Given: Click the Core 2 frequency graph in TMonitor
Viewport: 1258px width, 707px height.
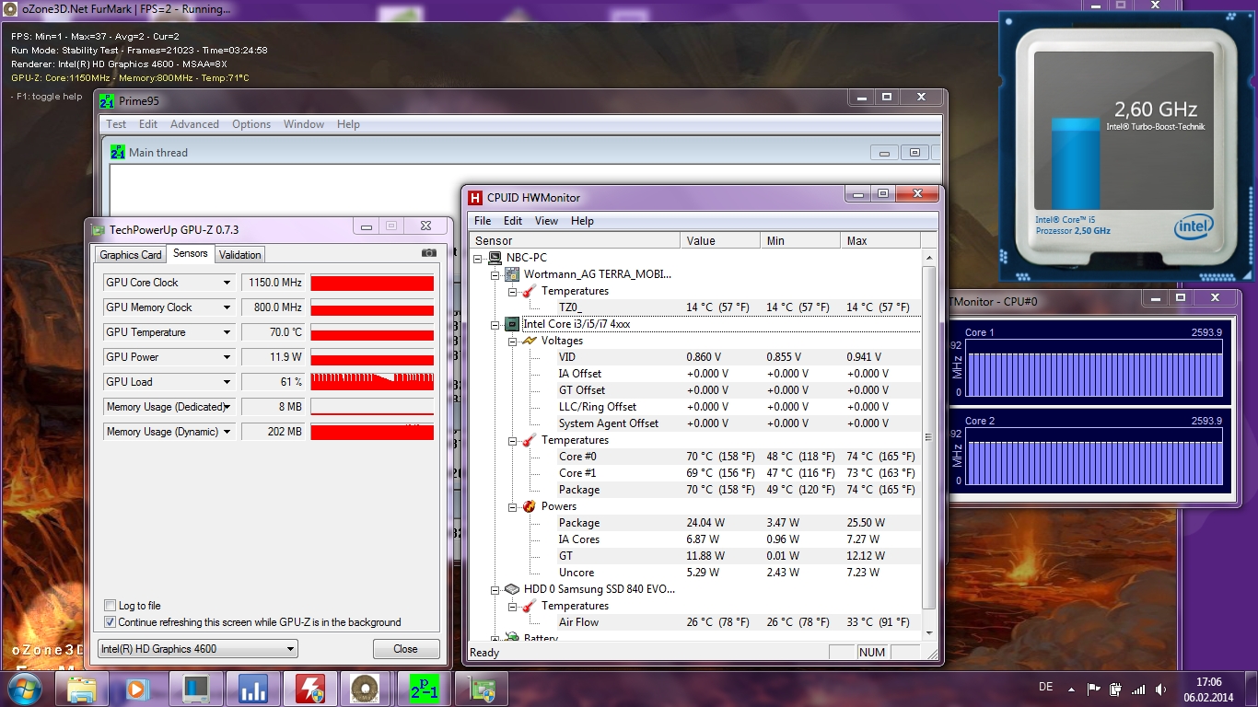Looking at the screenshot, I should (1092, 458).
